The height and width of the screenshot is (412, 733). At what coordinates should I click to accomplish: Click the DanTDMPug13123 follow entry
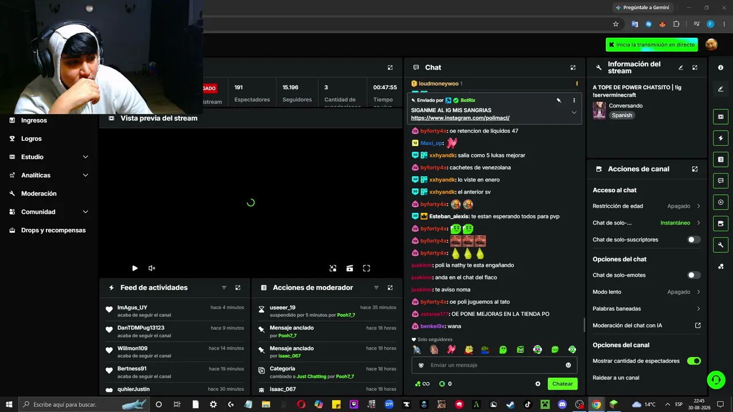[x=175, y=331]
